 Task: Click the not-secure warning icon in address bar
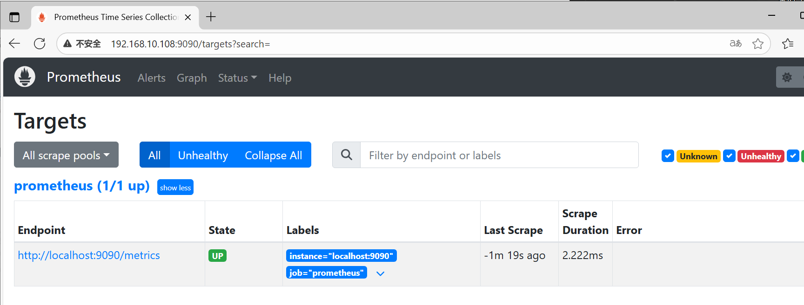[x=67, y=44]
